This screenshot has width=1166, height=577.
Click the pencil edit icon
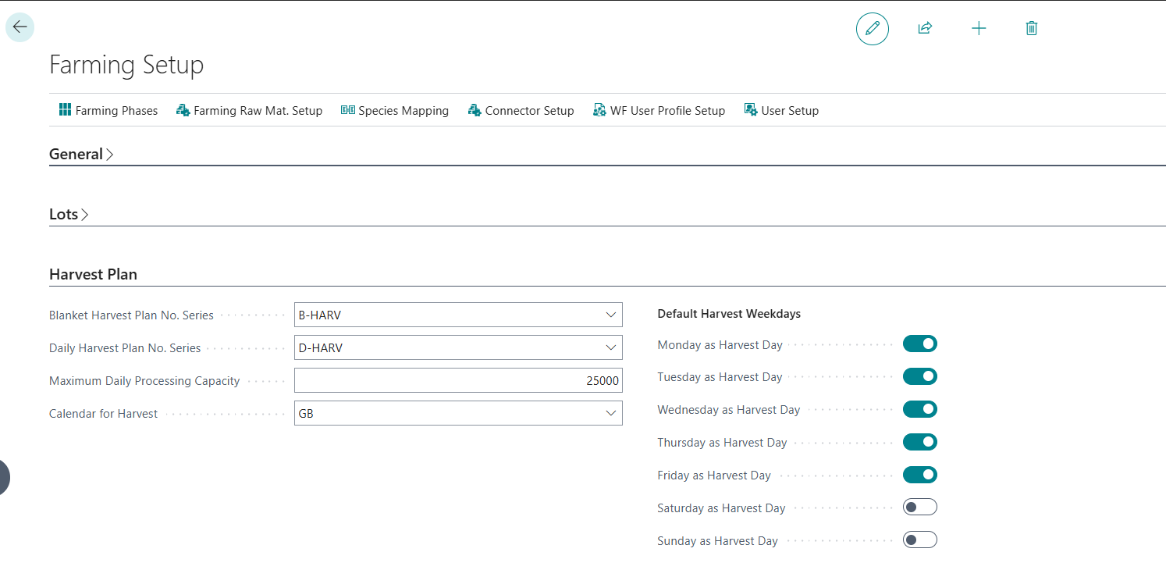click(x=872, y=29)
